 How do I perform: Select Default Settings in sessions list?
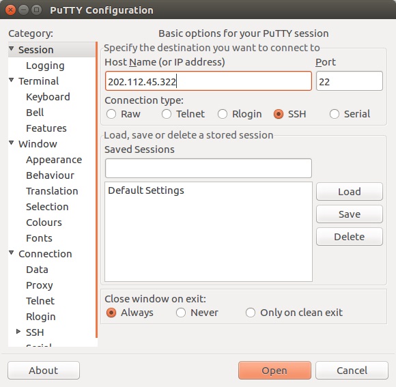209,190
